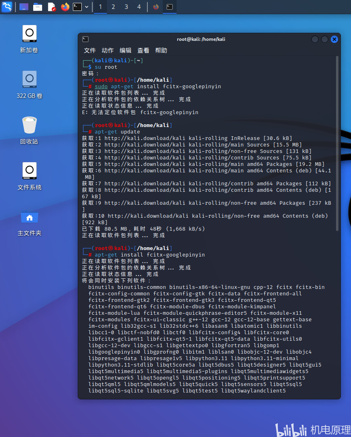Click the terminal title root@kali: /home/kali
The width and height of the screenshot is (351, 437).
pos(201,39)
